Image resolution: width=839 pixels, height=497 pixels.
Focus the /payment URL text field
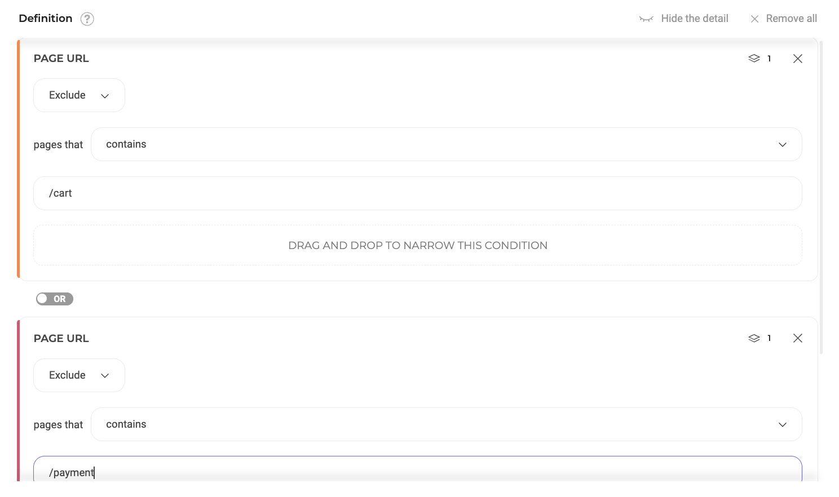(417, 471)
